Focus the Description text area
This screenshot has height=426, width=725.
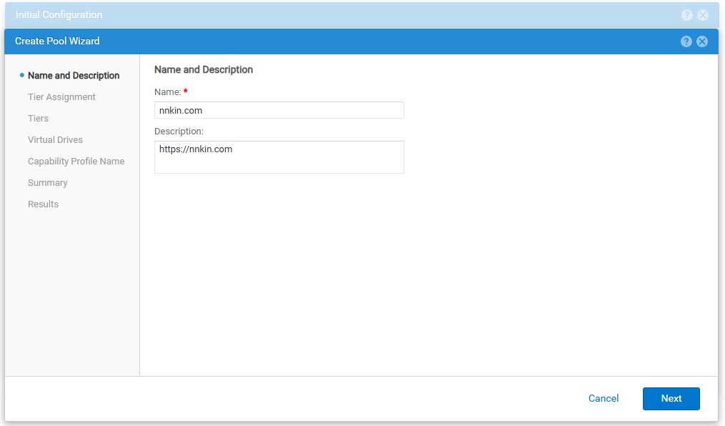pyautogui.click(x=279, y=157)
